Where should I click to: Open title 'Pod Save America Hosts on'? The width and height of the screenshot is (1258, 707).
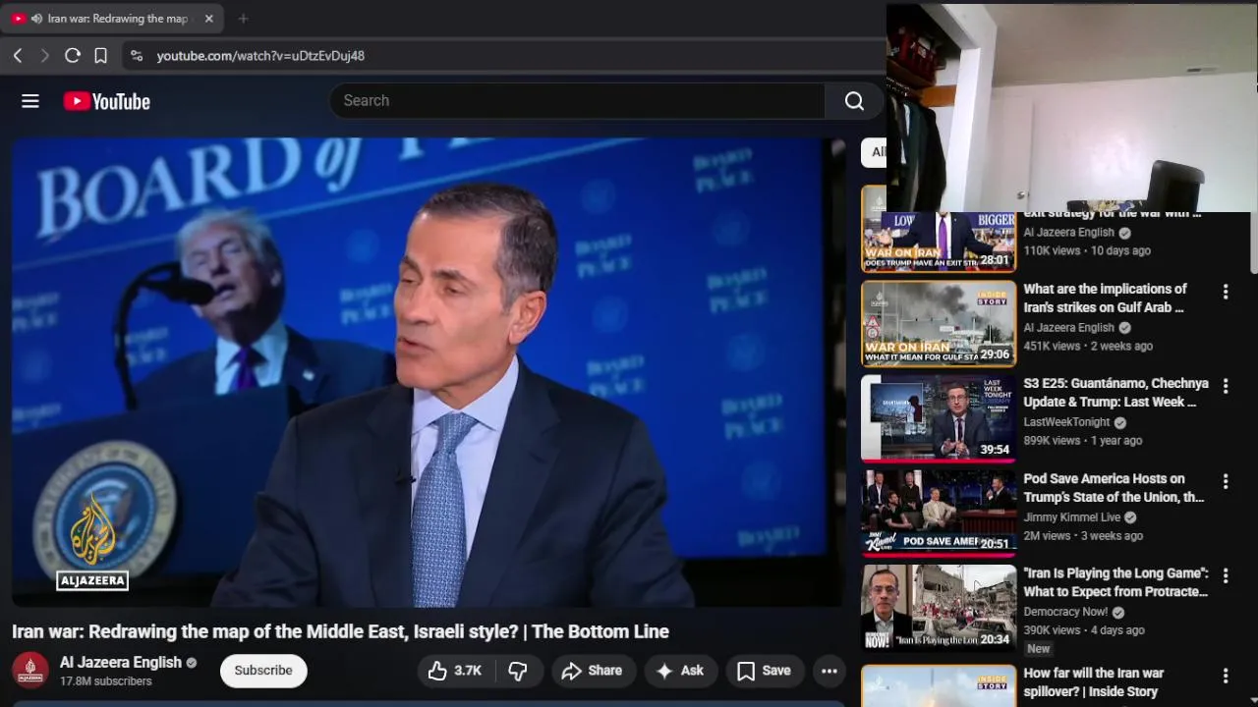click(1114, 488)
